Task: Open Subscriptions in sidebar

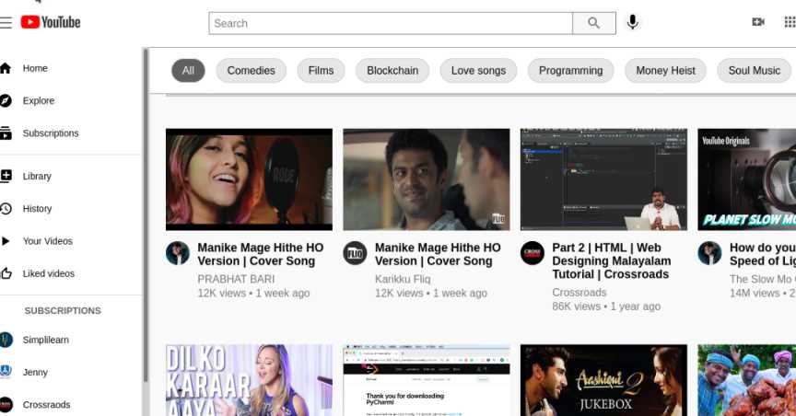Action: [x=51, y=133]
